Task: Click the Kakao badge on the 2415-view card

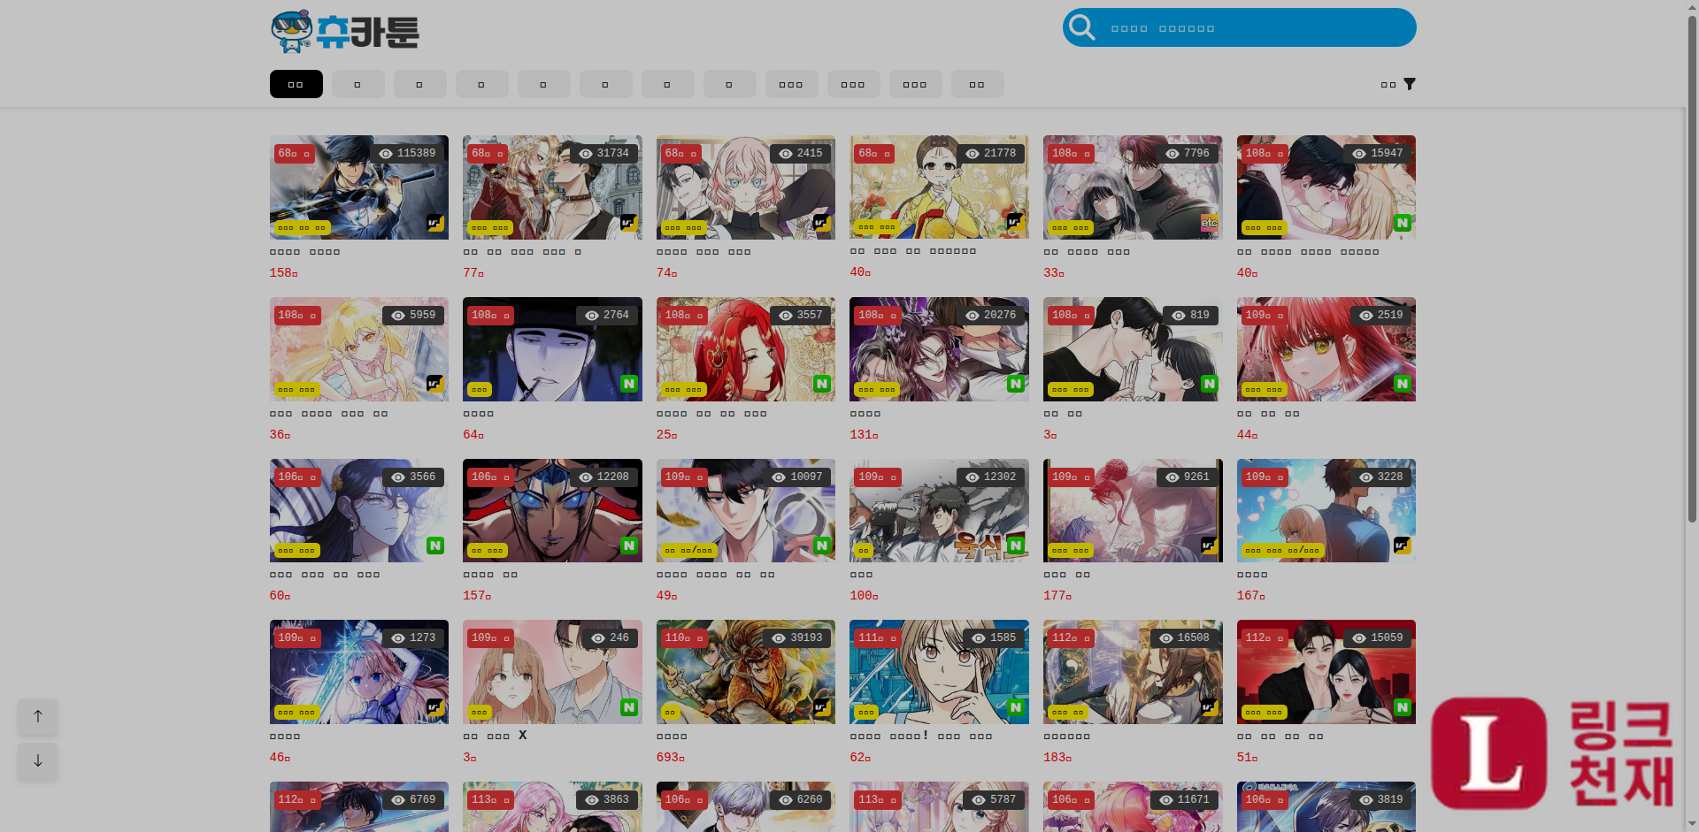Action: (822, 223)
